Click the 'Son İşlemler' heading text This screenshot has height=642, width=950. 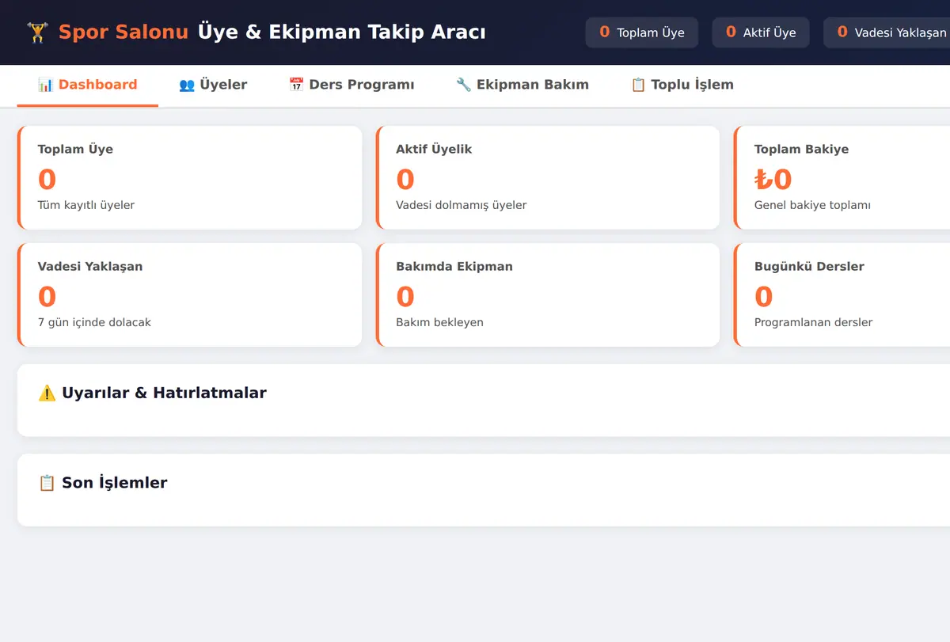coord(115,483)
